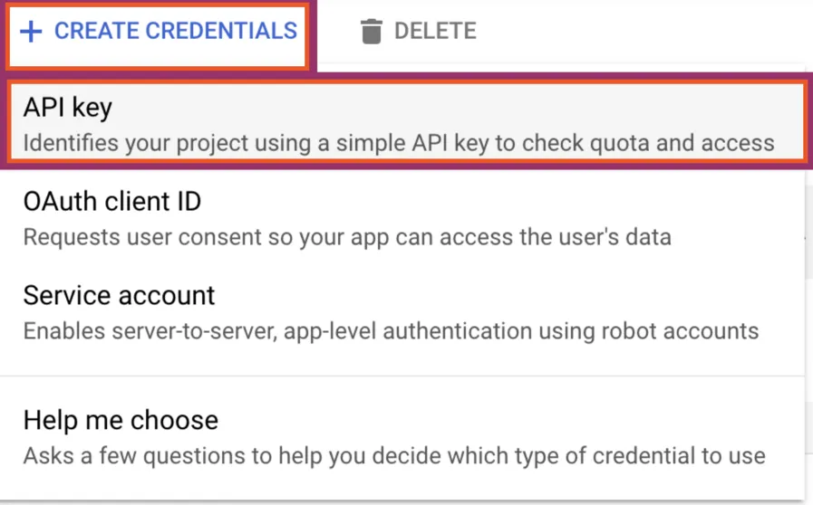Click the trash can icon

(372, 31)
